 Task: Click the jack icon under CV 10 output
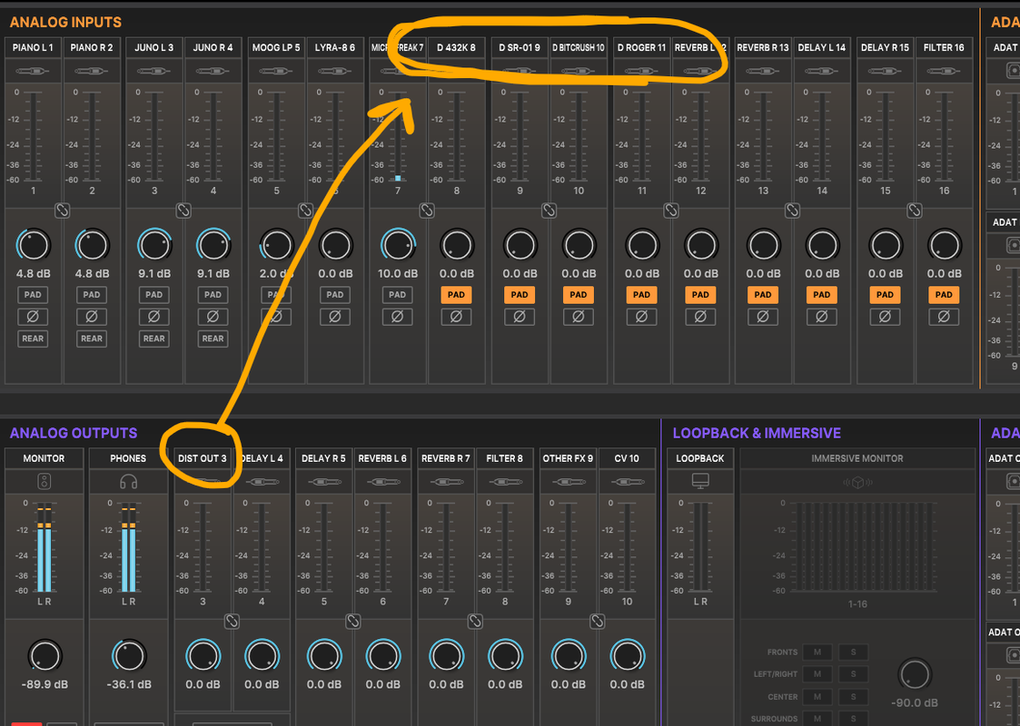pyautogui.click(x=627, y=482)
